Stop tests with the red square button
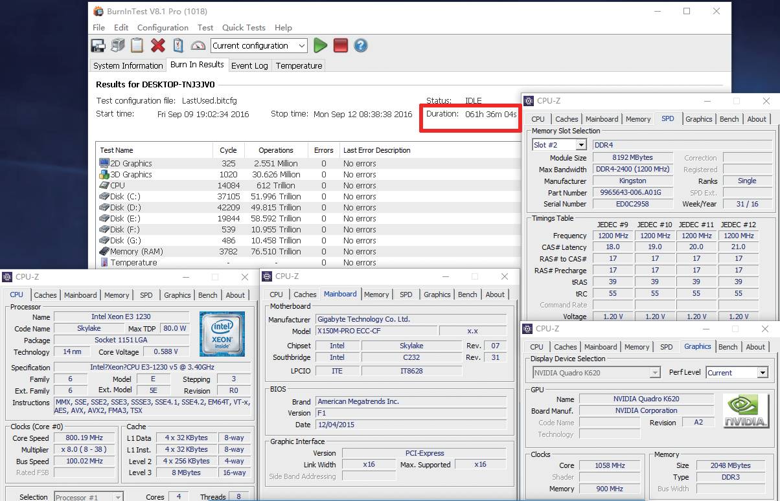The image size is (780, 501). tap(341, 45)
